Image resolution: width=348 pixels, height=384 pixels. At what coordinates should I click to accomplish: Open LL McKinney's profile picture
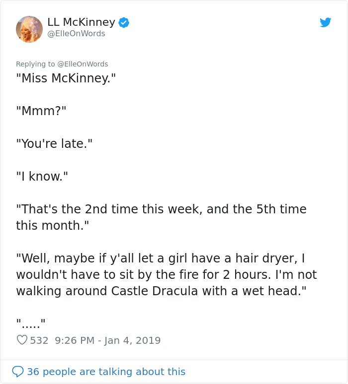tap(29, 29)
